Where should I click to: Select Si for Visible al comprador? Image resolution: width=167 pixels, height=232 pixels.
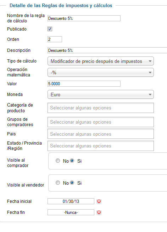coord(72,161)
